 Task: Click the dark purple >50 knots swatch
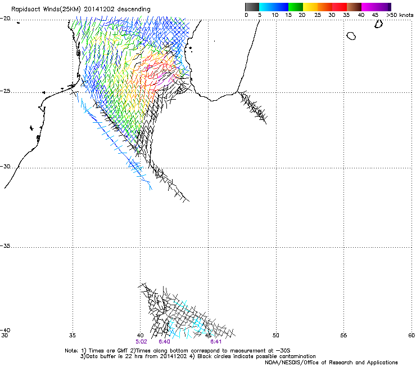(389, 7)
